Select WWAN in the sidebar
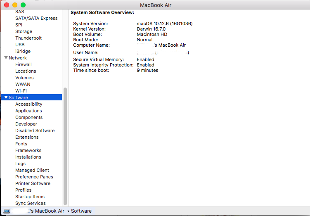The image size is (310, 216). pyautogui.click(x=23, y=84)
